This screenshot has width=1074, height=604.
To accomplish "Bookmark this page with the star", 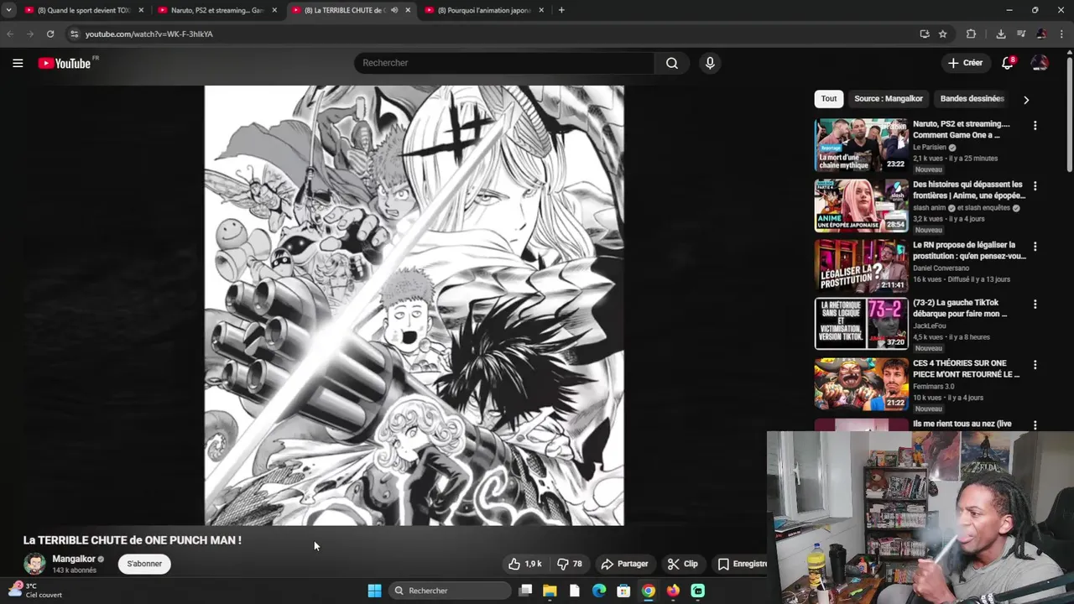I will [x=943, y=34].
